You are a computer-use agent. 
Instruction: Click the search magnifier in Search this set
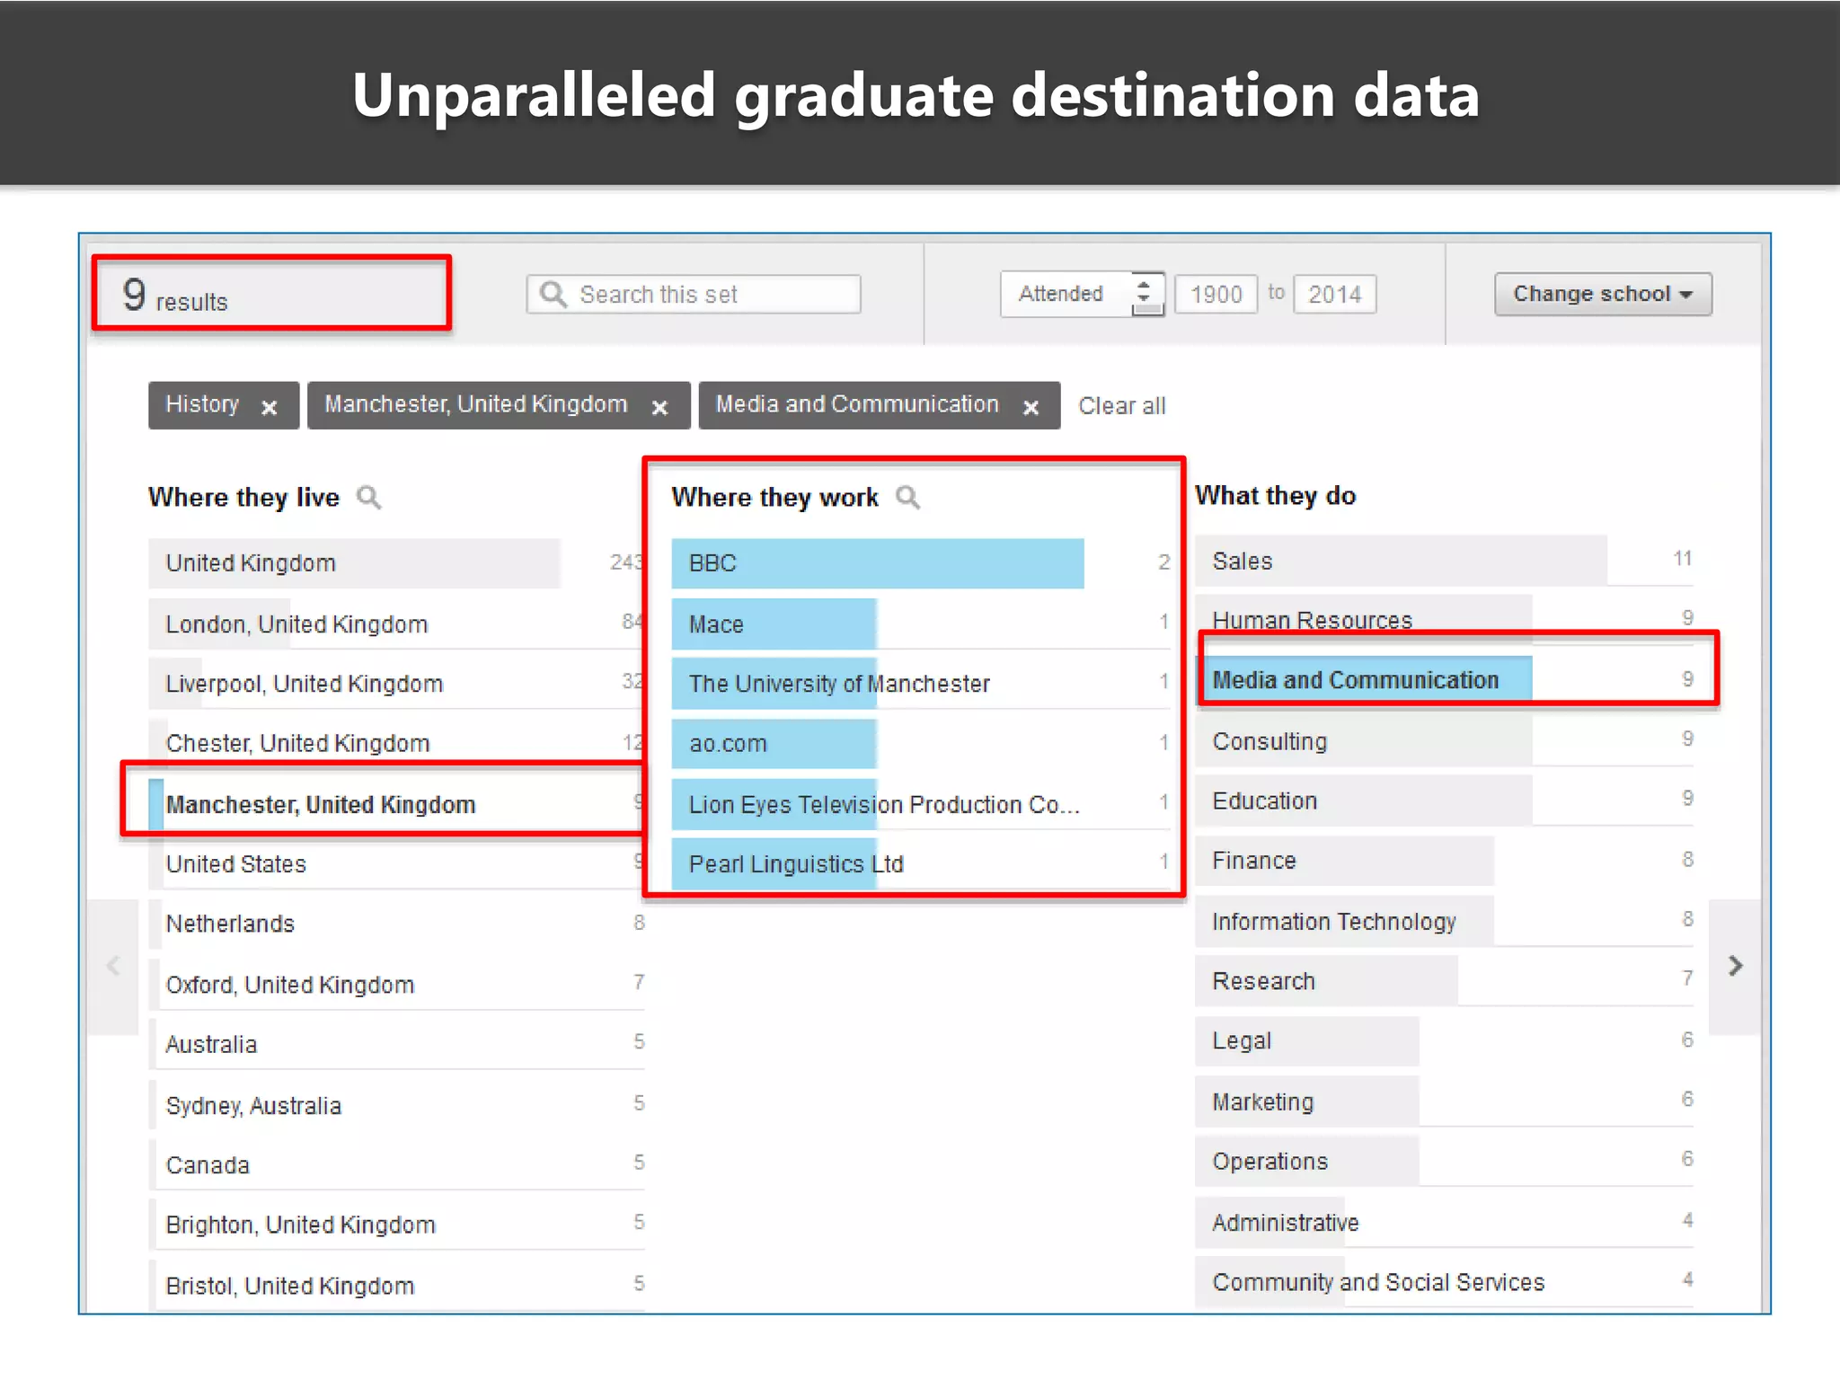pyautogui.click(x=553, y=295)
